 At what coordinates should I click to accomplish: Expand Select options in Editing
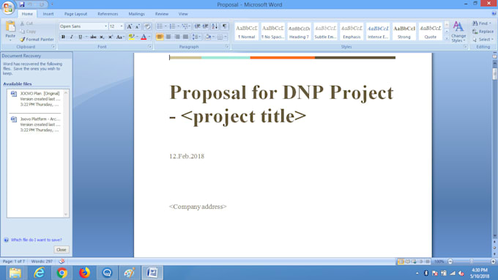click(483, 40)
